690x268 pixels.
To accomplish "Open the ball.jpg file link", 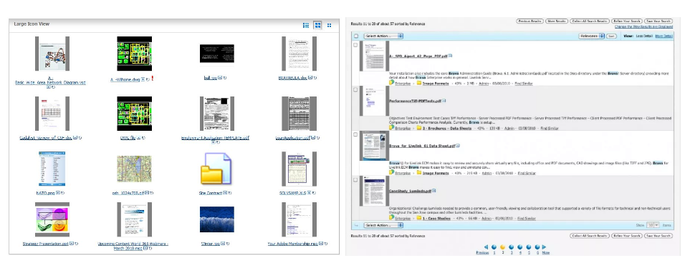I will 210,78.
